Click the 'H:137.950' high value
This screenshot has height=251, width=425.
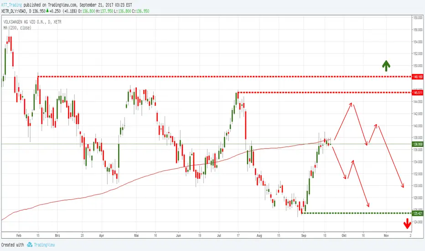[x=104, y=11]
